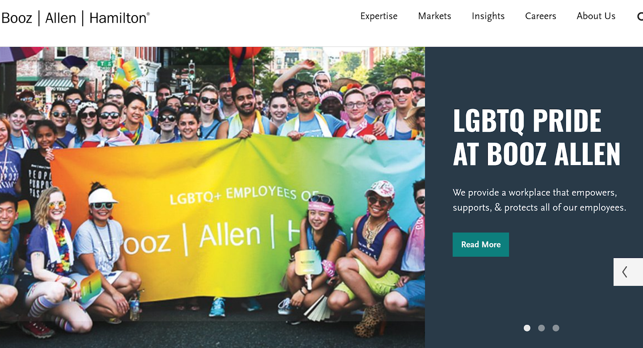Open the About Us menu

point(596,16)
